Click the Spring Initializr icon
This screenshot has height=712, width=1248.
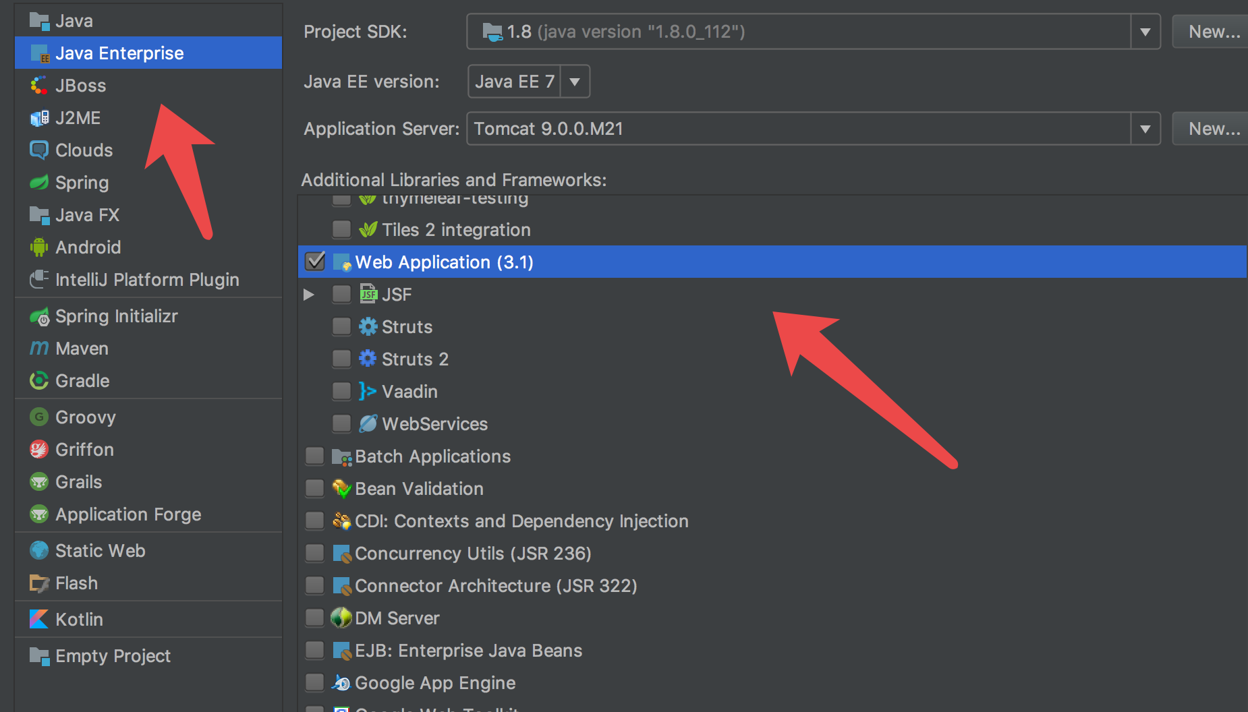tap(39, 316)
